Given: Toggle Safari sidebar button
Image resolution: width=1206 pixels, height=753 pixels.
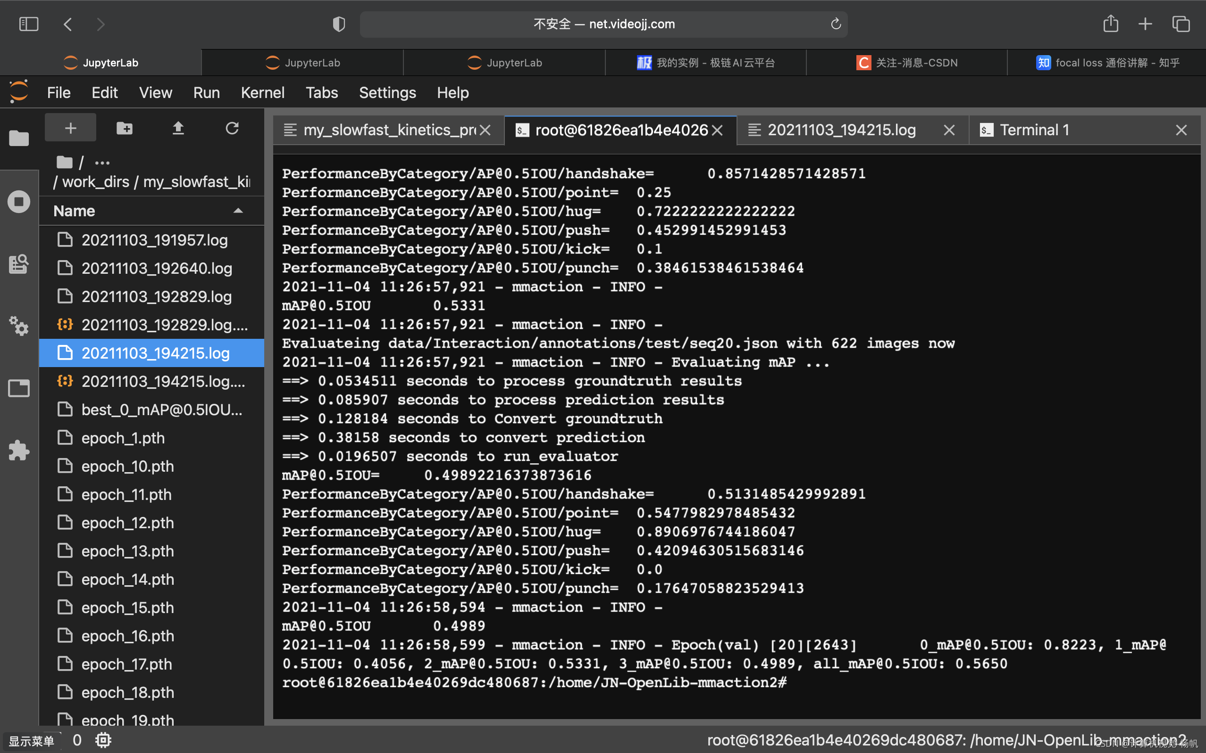Looking at the screenshot, I should [x=28, y=24].
